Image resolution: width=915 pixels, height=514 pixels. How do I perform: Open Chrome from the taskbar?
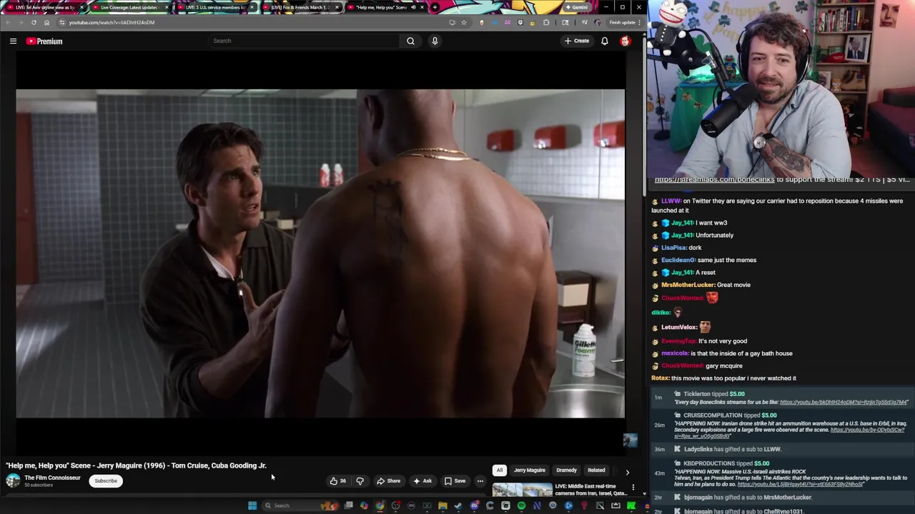(x=380, y=505)
